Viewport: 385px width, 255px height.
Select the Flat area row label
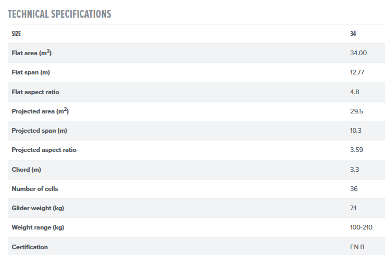[x=31, y=53]
